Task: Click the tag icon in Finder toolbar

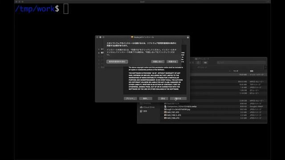Action: pos(205,63)
